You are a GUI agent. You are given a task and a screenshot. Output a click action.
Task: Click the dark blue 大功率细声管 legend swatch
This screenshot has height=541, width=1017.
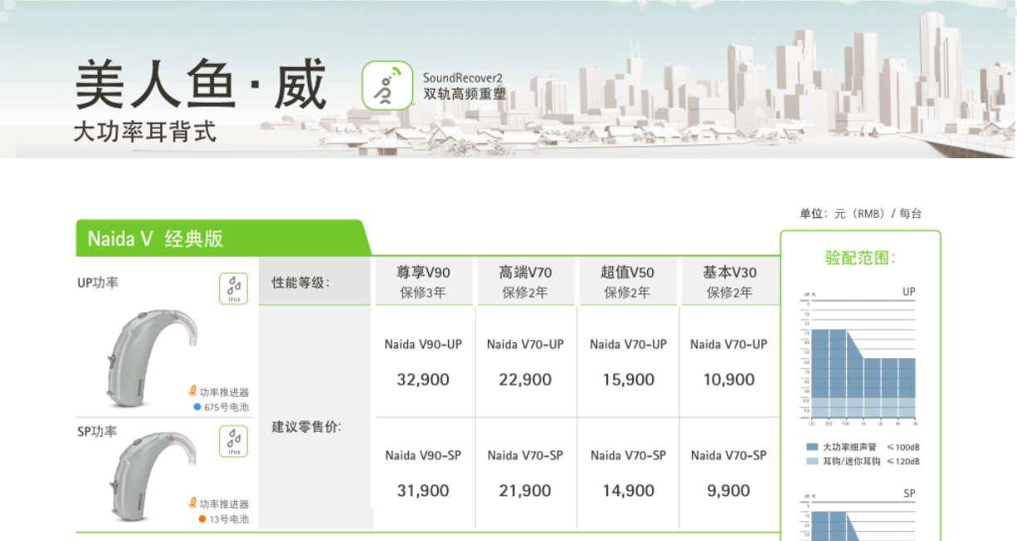(x=812, y=447)
